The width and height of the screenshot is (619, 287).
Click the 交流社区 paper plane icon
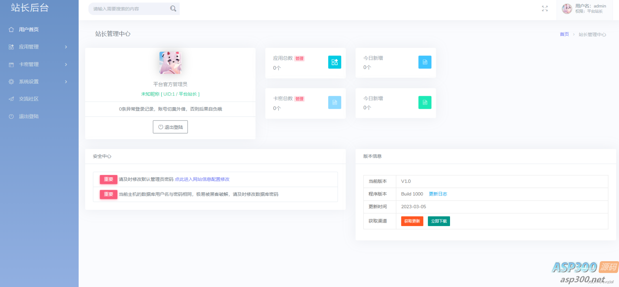pyautogui.click(x=11, y=99)
